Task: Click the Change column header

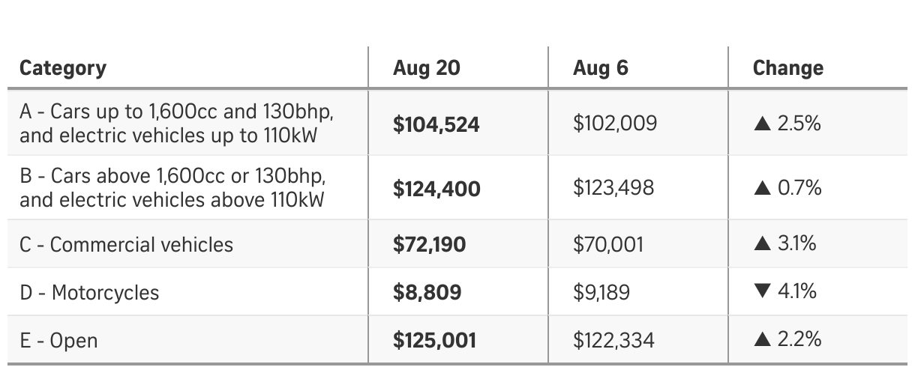Action: click(787, 68)
